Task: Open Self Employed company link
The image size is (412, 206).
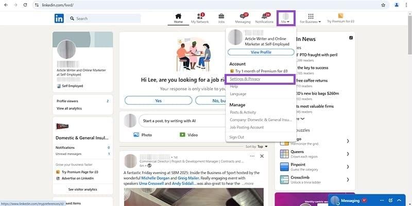Action: click(x=70, y=86)
